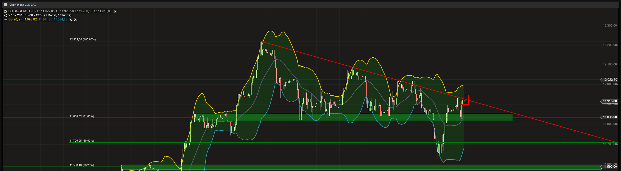Select the DB DAX (Last, XXP) label

(22, 11)
